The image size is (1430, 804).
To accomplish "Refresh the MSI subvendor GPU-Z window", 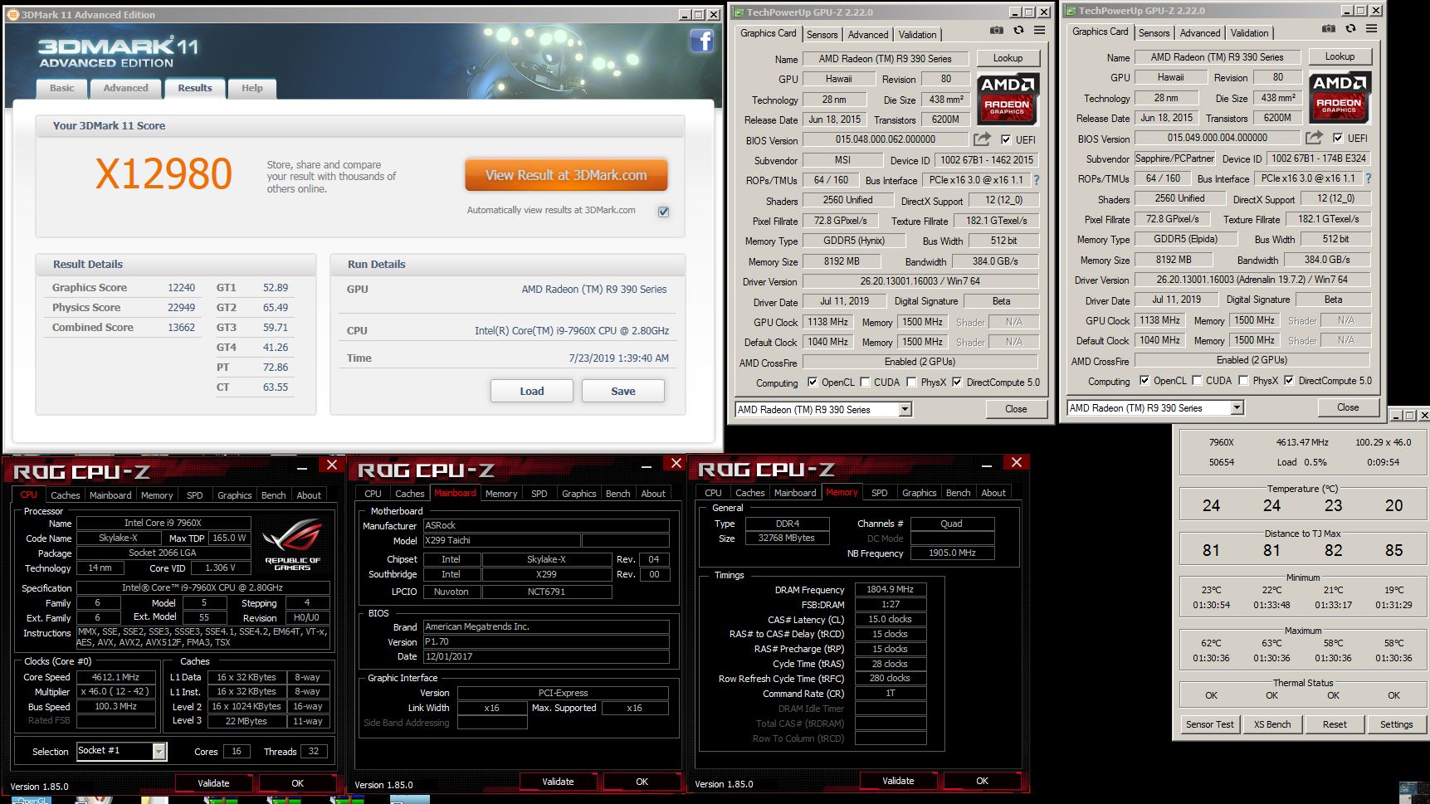I will pyautogui.click(x=1018, y=31).
